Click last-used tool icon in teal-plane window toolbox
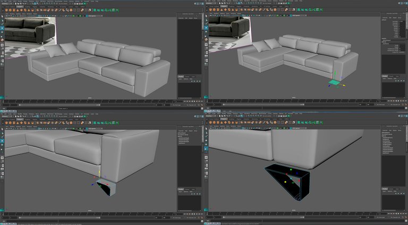408x225 pixels. pos(206,39)
